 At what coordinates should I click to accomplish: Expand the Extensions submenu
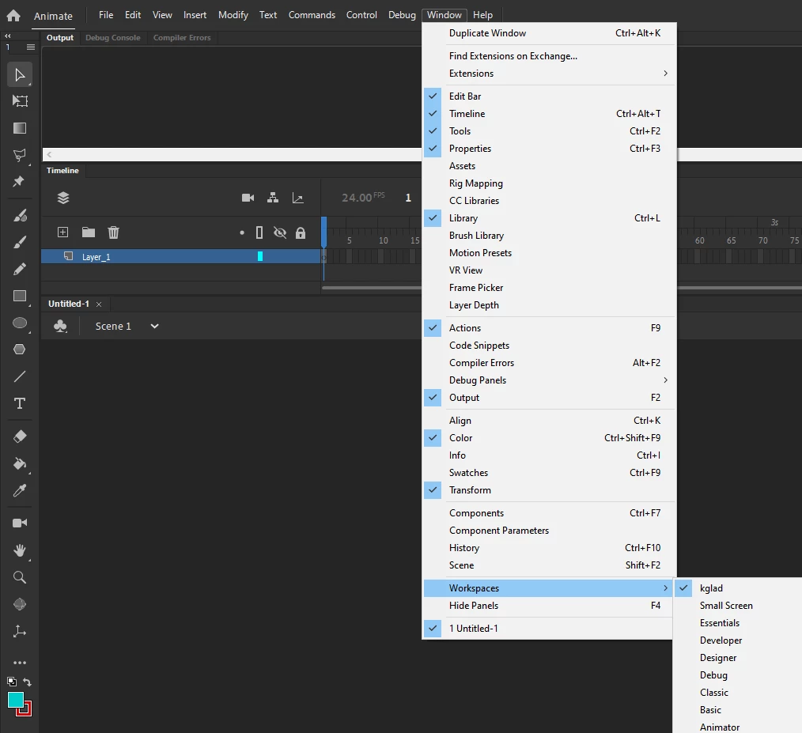(550, 74)
